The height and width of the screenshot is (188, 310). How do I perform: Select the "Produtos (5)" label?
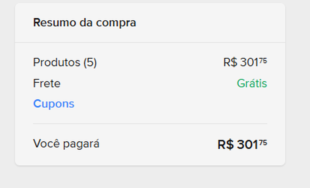(65, 62)
